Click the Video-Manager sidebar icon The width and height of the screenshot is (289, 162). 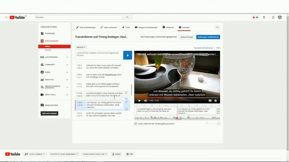[x=42, y=41]
